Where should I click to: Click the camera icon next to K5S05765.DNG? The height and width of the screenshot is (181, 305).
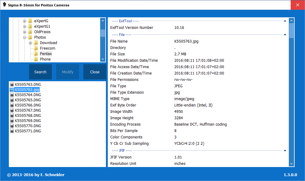coord(12,100)
